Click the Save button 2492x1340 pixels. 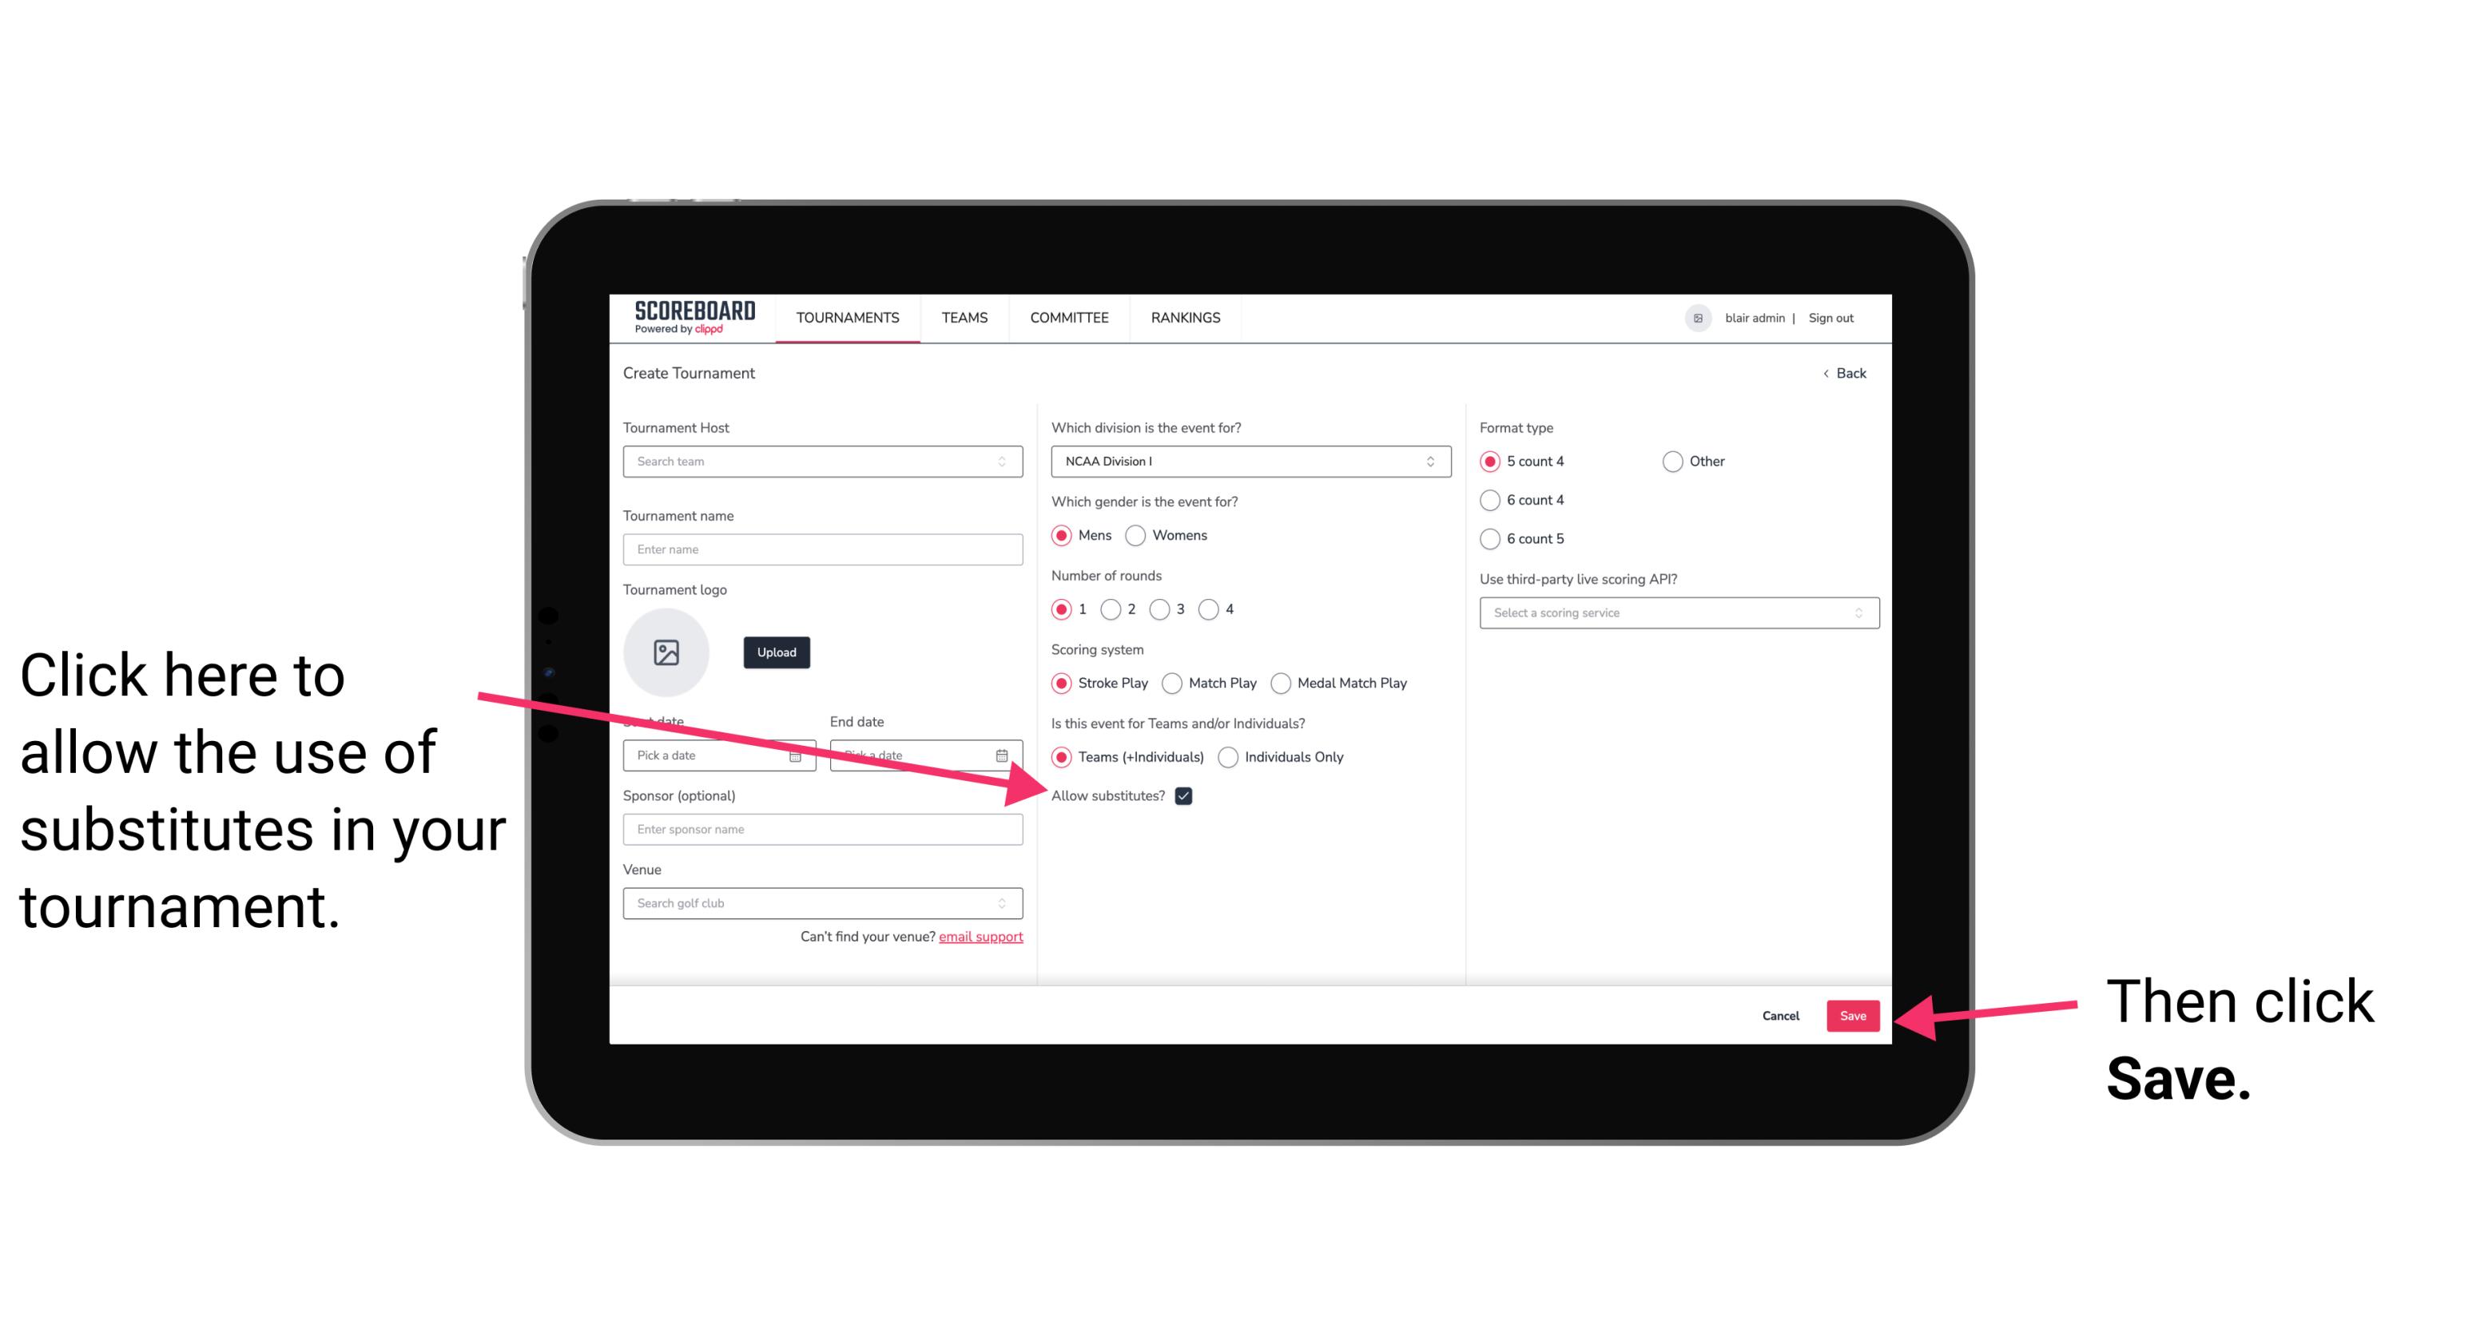click(x=1852, y=1015)
